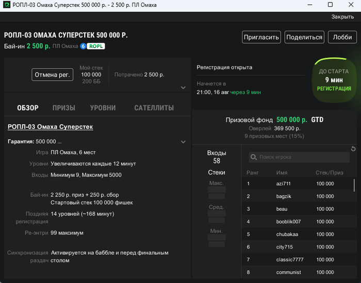This screenshot has width=361, height=283.
Task: Click the Стек/Приз column header
Action: pos(330,173)
